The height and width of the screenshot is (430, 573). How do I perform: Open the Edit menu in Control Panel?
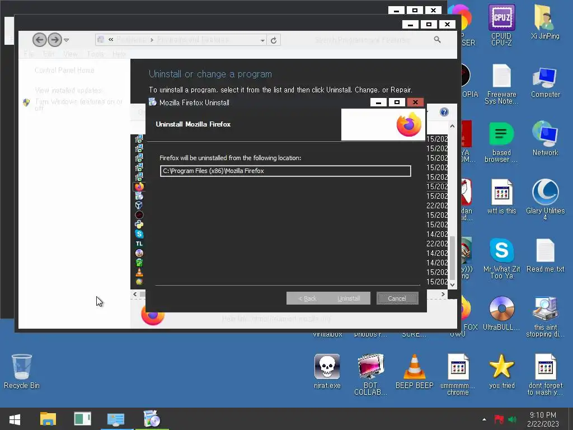click(x=49, y=54)
